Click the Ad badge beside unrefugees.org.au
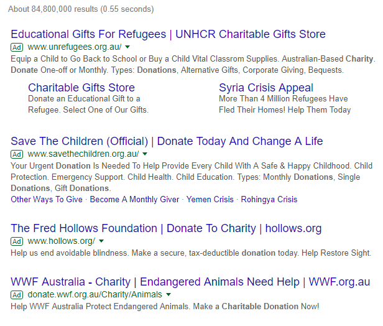Screen dimensions: 383x326 17,47
